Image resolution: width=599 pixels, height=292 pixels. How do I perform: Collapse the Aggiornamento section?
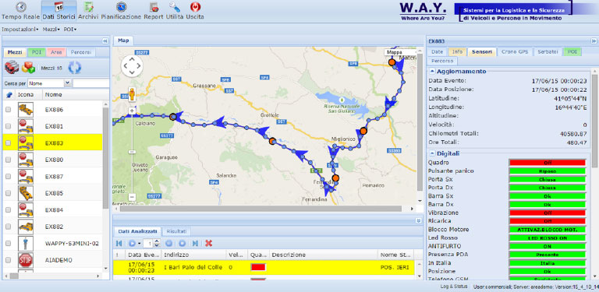click(432, 72)
